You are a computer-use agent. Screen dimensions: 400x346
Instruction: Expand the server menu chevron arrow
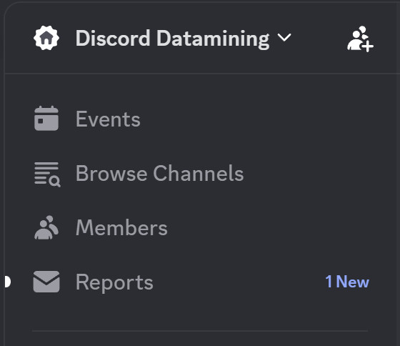coord(284,38)
